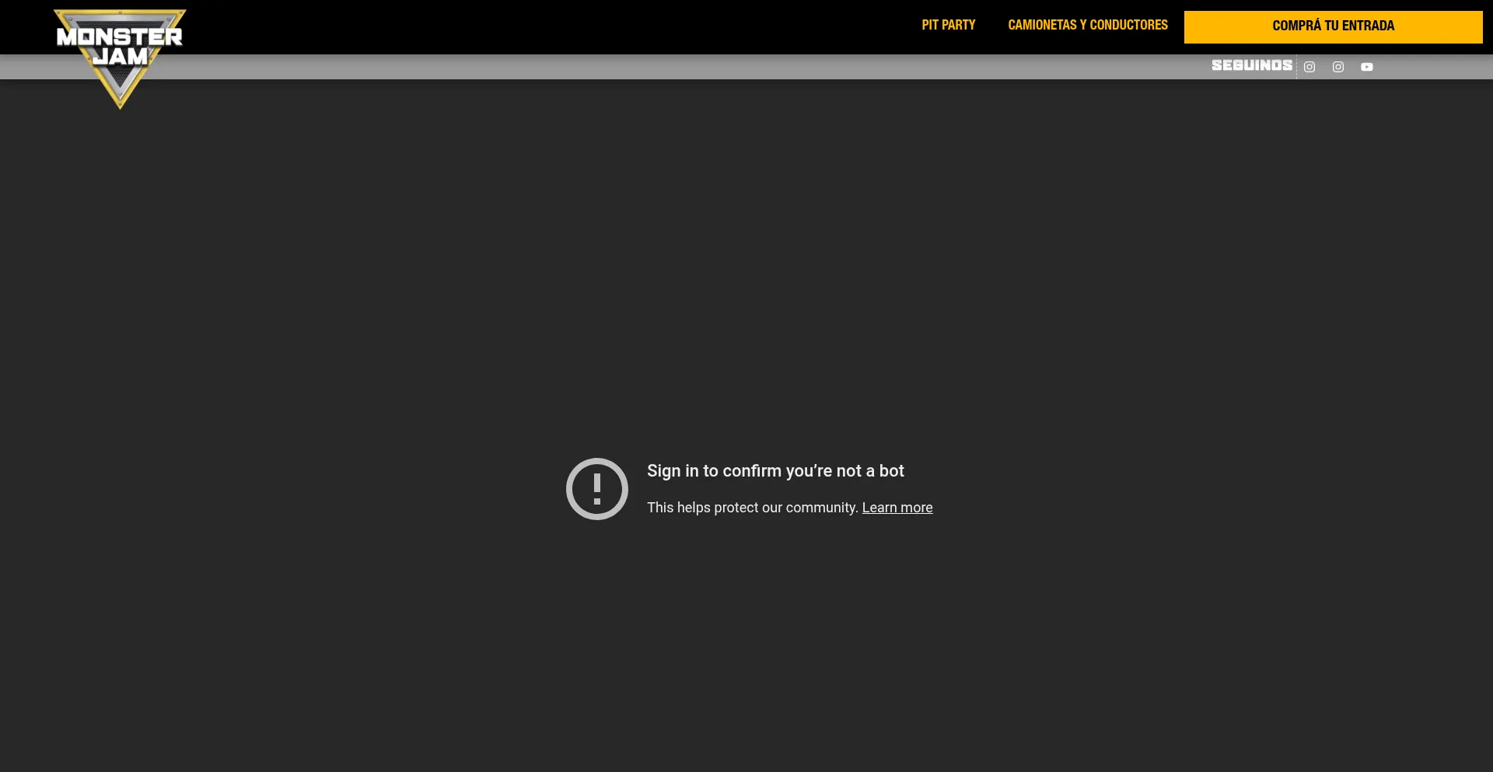Click the empty black header area
Image resolution: width=1493 pixels, height=772 pixels.
pos(544,26)
